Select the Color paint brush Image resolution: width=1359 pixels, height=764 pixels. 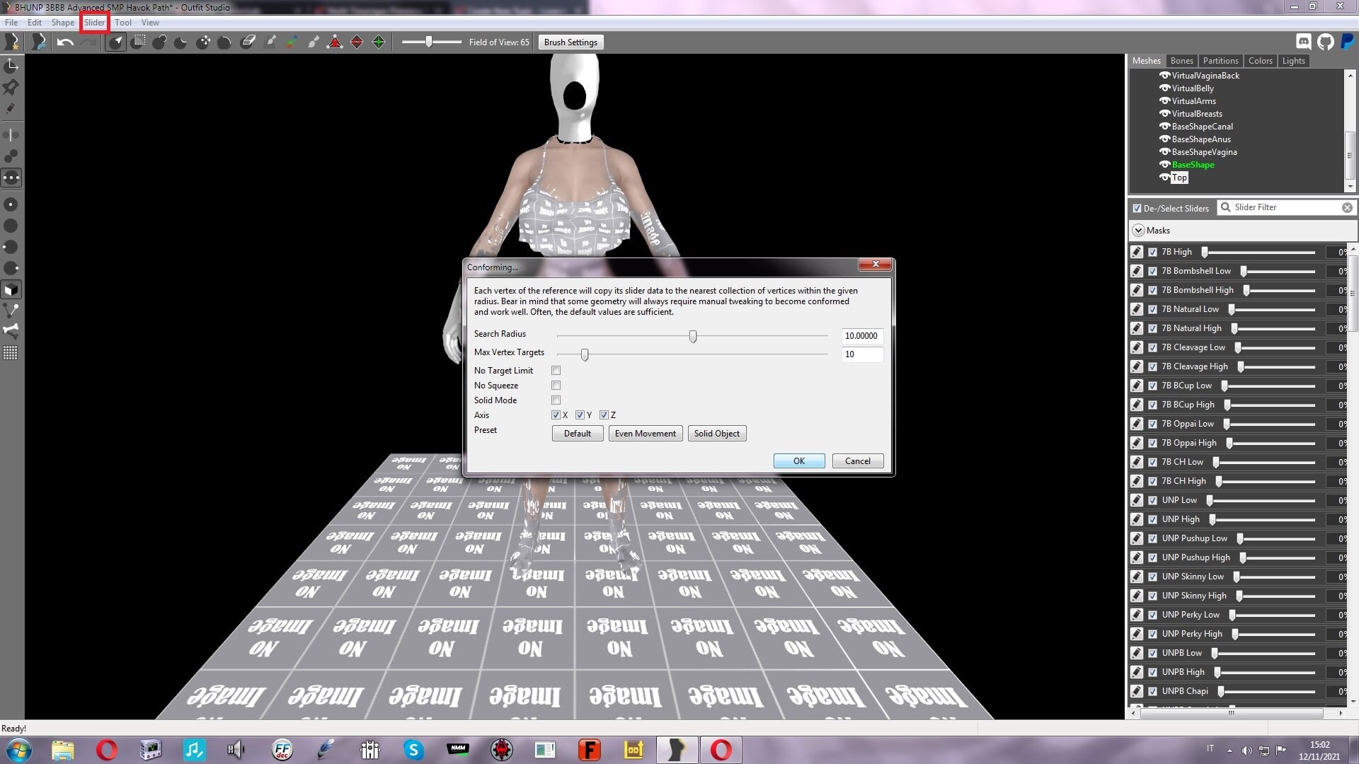pos(292,42)
